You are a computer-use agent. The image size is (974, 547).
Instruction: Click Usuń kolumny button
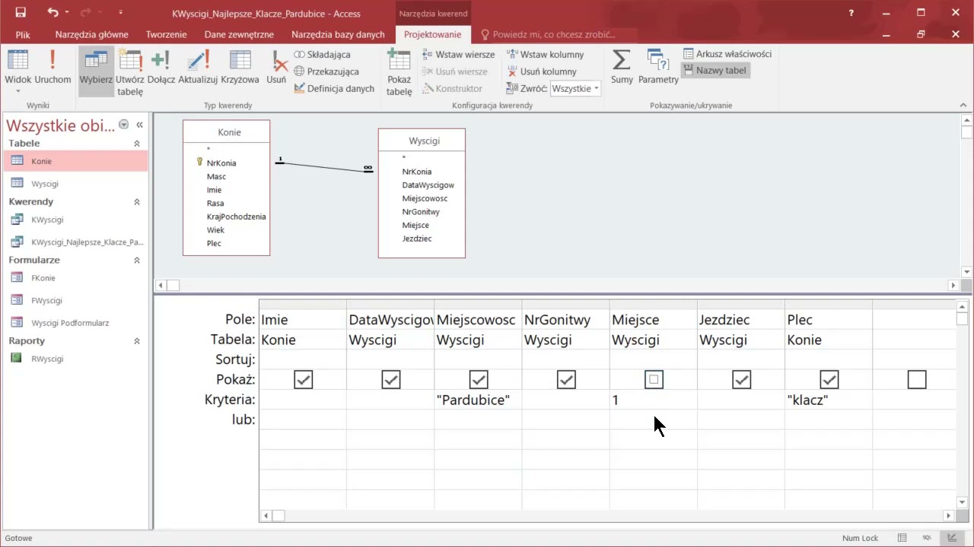(542, 71)
